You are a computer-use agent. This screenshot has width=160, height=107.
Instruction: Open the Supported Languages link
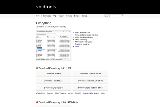point(91,93)
